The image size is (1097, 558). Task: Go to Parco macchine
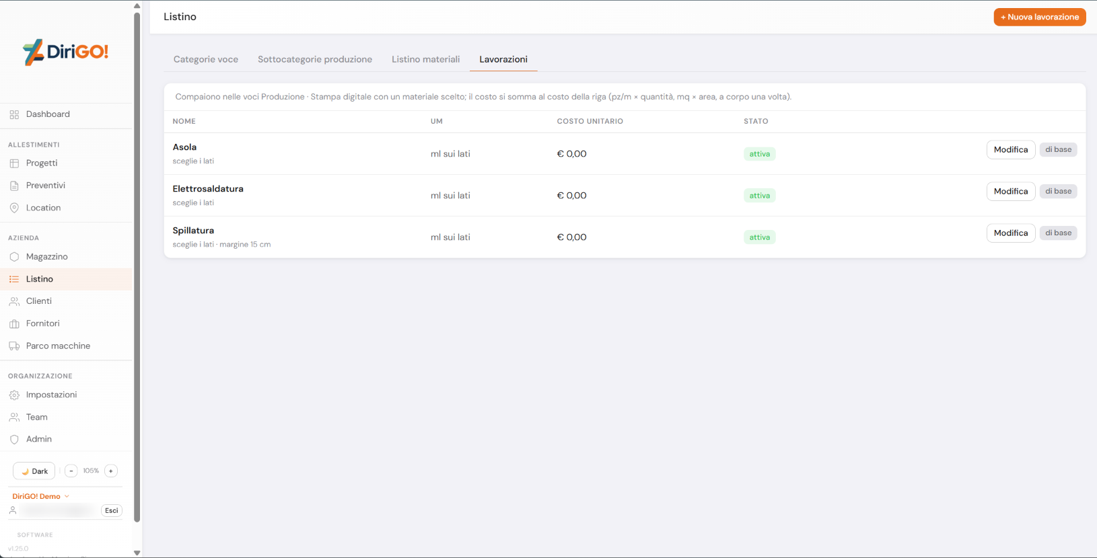tap(67, 346)
